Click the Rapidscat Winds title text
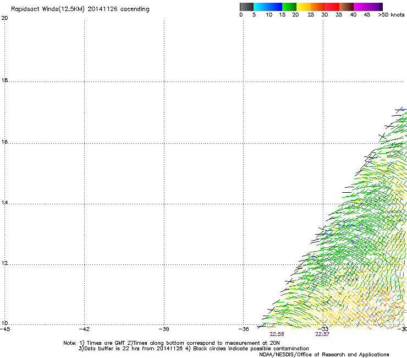Viewport: 407px width, 358px height. pos(80,9)
